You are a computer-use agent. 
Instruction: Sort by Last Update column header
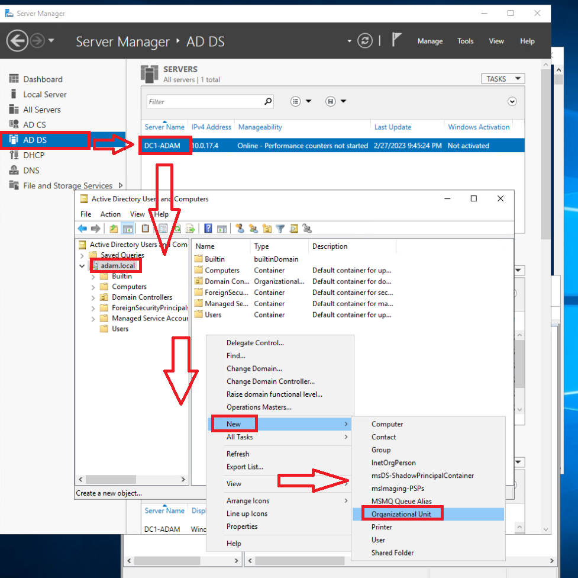coord(393,127)
